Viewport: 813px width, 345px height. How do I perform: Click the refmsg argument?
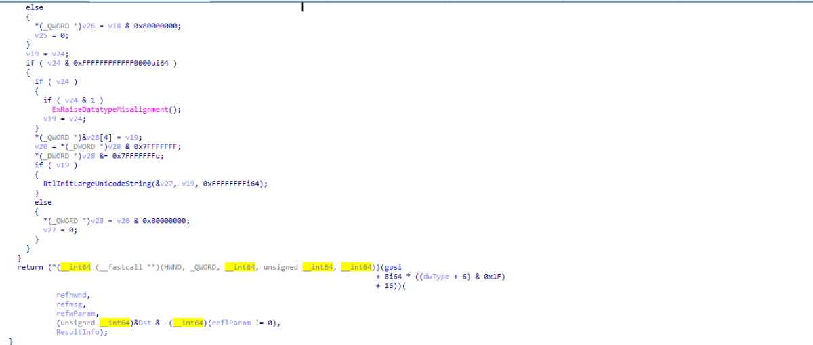click(70, 304)
